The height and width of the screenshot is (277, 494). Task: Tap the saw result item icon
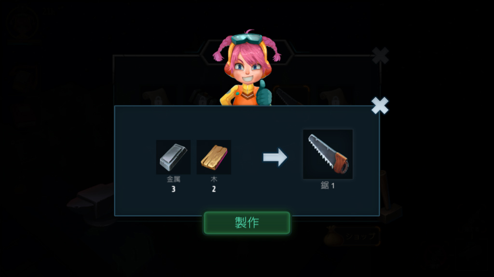point(328,154)
